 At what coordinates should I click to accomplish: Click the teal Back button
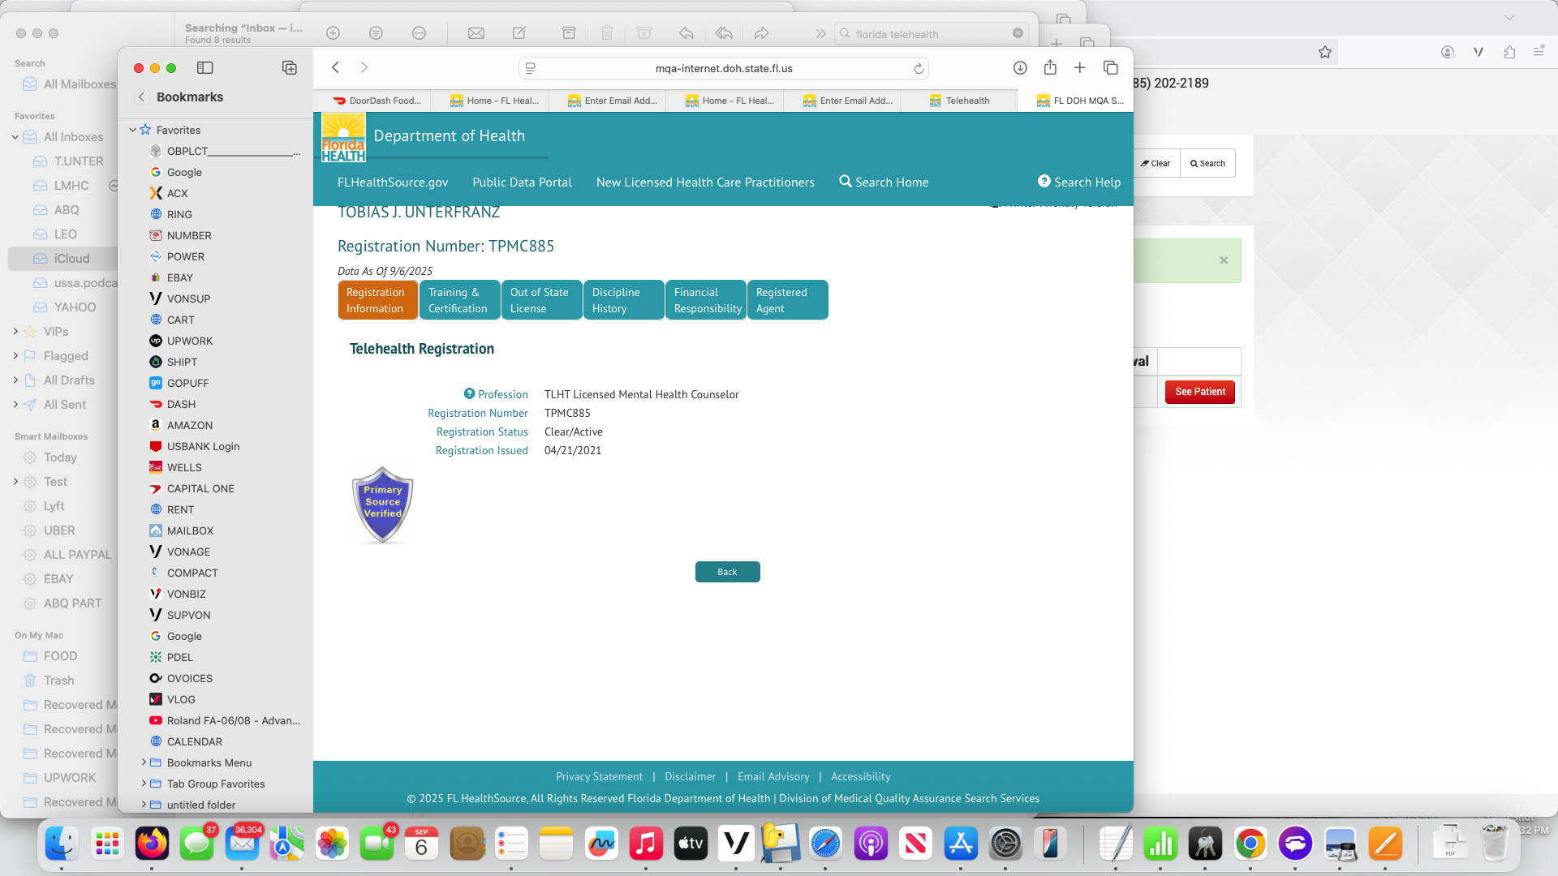(x=727, y=572)
